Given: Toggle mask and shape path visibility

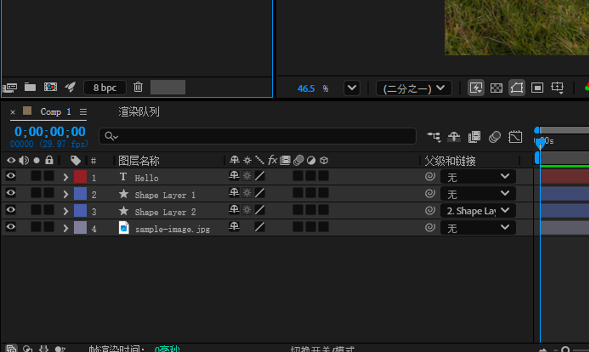Looking at the screenshot, I should [x=517, y=88].
